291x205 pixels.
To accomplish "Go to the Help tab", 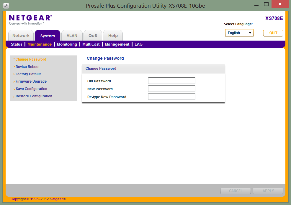I will coord(113,36).
